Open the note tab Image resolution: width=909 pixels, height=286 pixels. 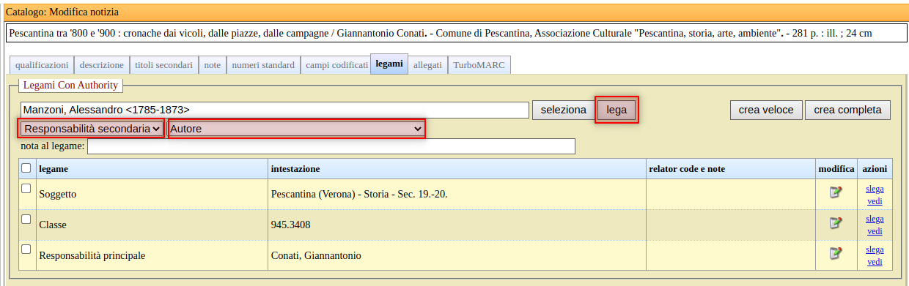click(x=213, y=65)
